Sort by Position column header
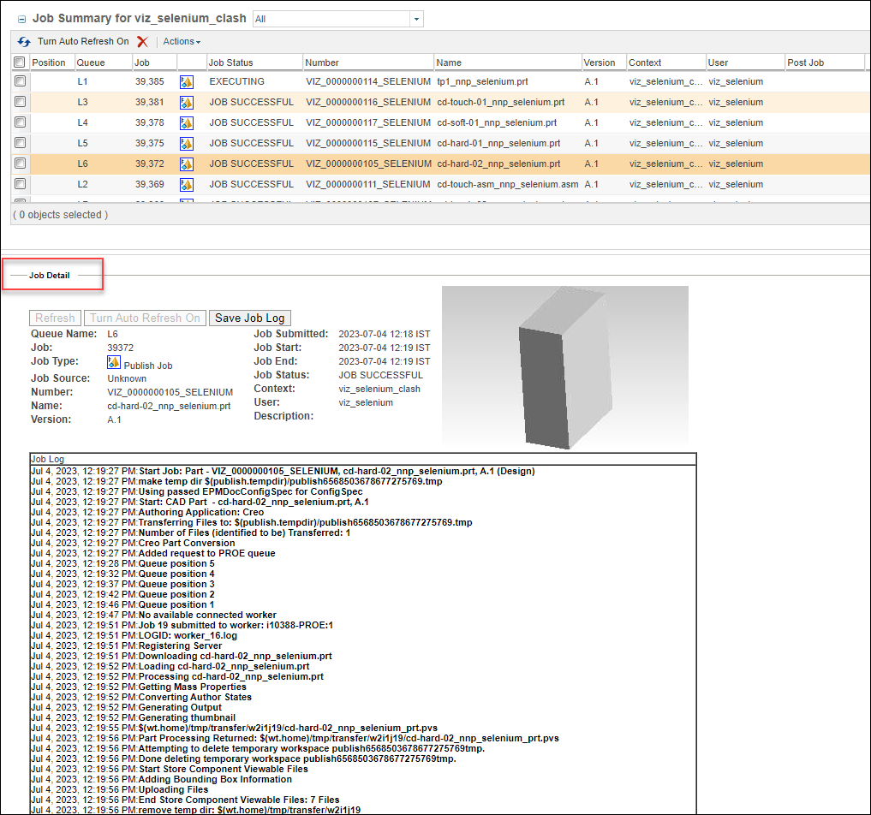 [x=49, y=62]
